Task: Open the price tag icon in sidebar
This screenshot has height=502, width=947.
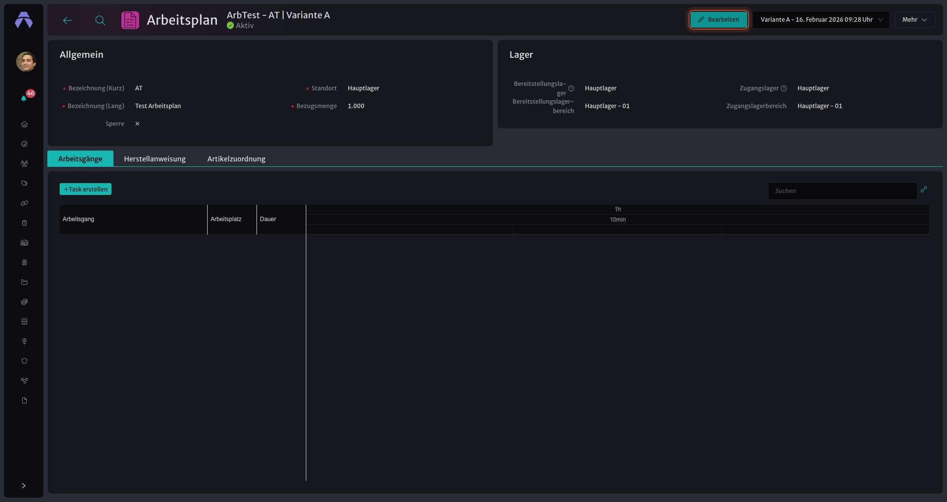Action: [x=24, y=184]
